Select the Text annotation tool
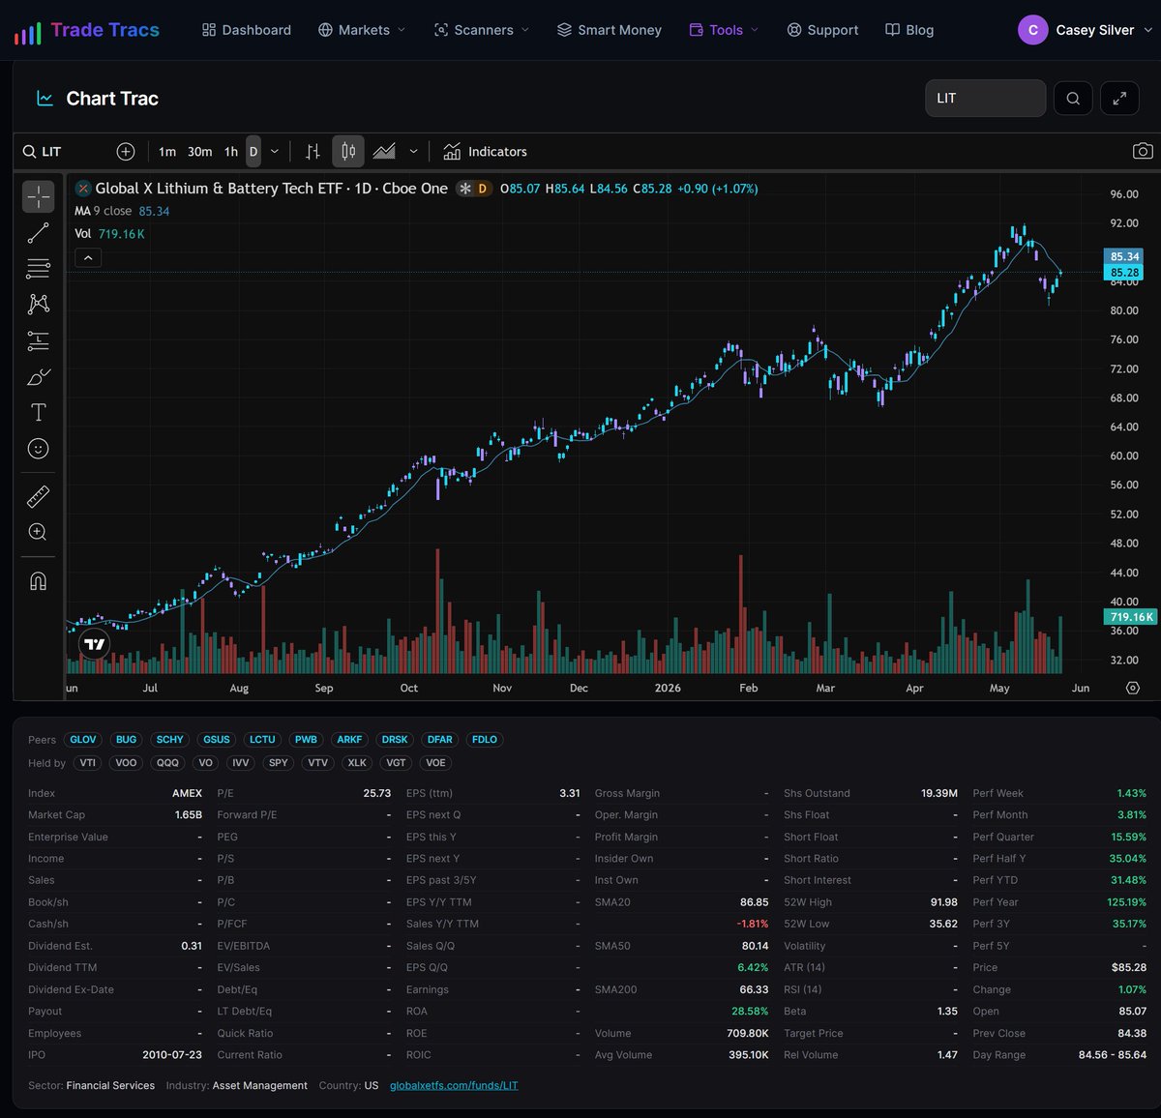Viewport: 1161px width, 1118px height. (39, 412)
